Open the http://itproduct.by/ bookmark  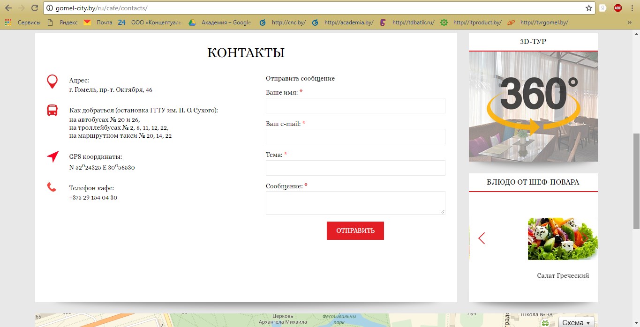pyautogui.click(x=471, y=22)
